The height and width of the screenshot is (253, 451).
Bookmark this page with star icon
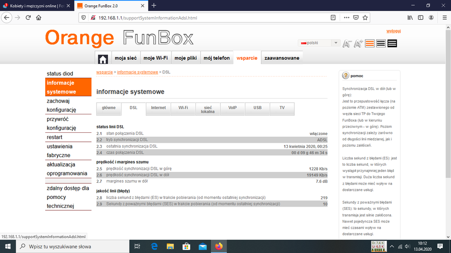(365, 18)
